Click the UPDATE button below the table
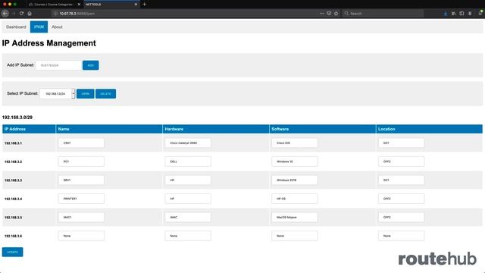 [12, 252]
